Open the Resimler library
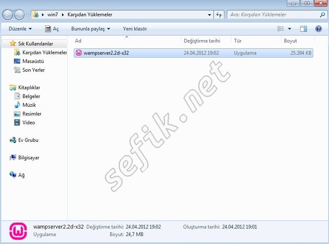 32,114
